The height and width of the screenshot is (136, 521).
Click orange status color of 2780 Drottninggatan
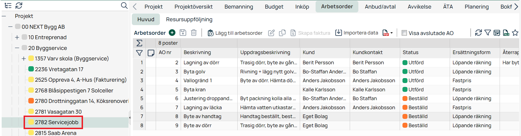tap(31, 101)
